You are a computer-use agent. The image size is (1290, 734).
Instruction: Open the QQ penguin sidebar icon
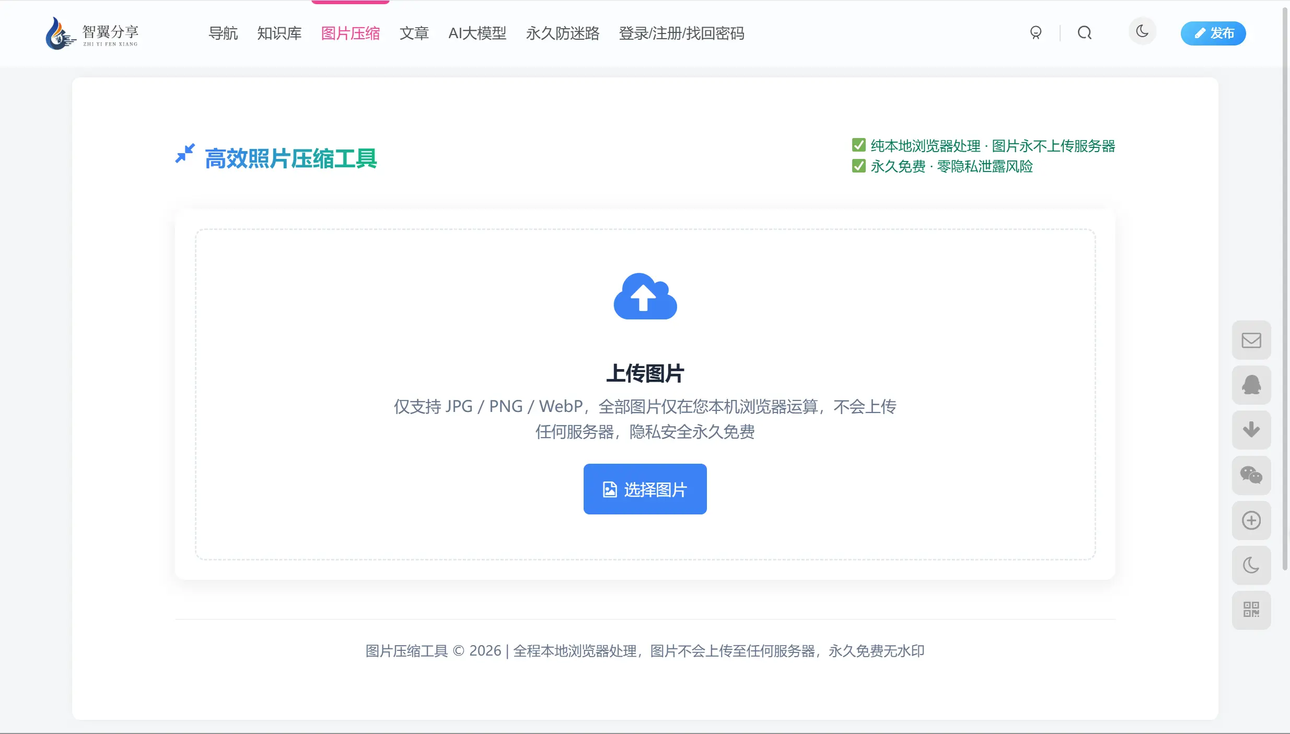[x=1251, y=385]
